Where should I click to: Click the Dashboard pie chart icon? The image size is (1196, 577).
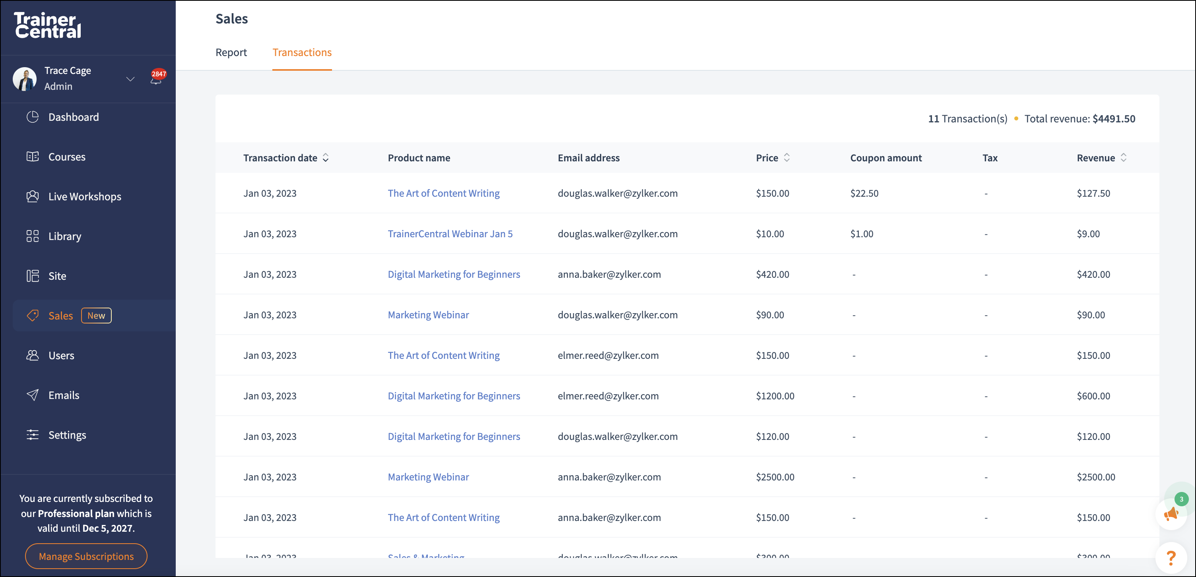(33, 117)
